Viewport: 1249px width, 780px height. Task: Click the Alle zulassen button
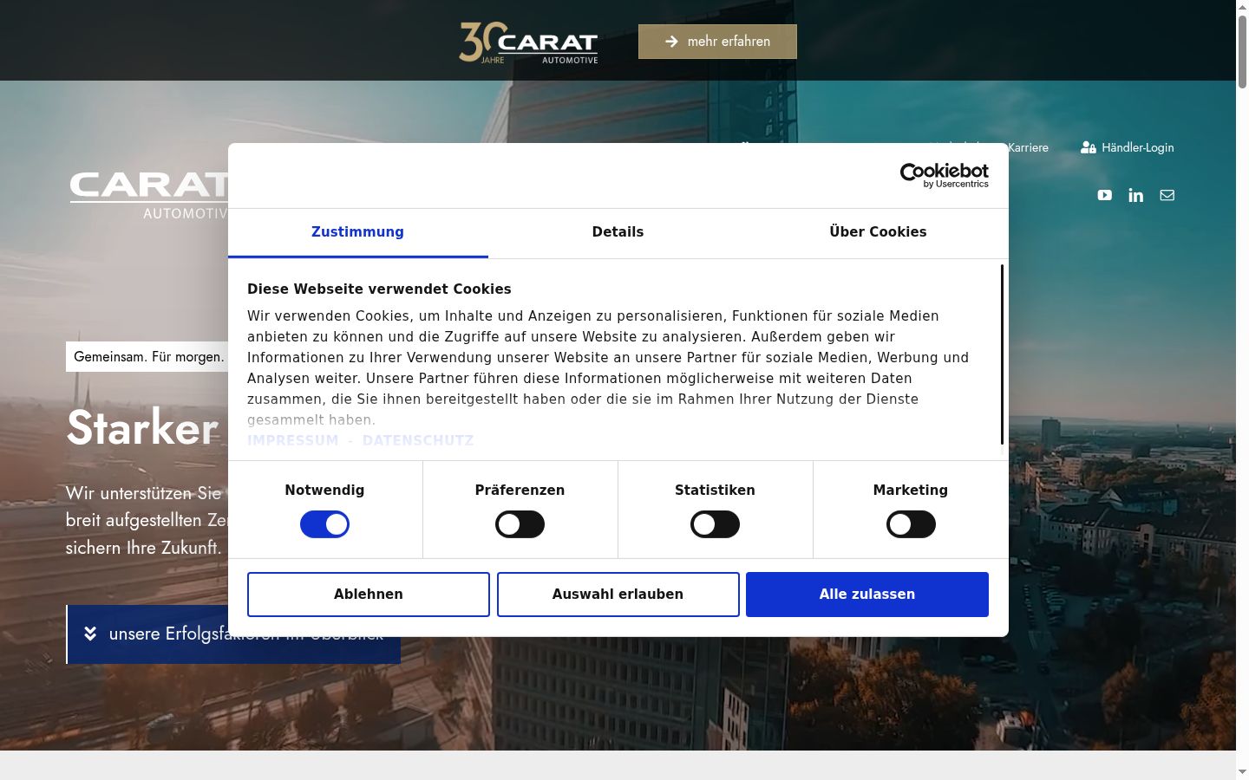(867, 595)
